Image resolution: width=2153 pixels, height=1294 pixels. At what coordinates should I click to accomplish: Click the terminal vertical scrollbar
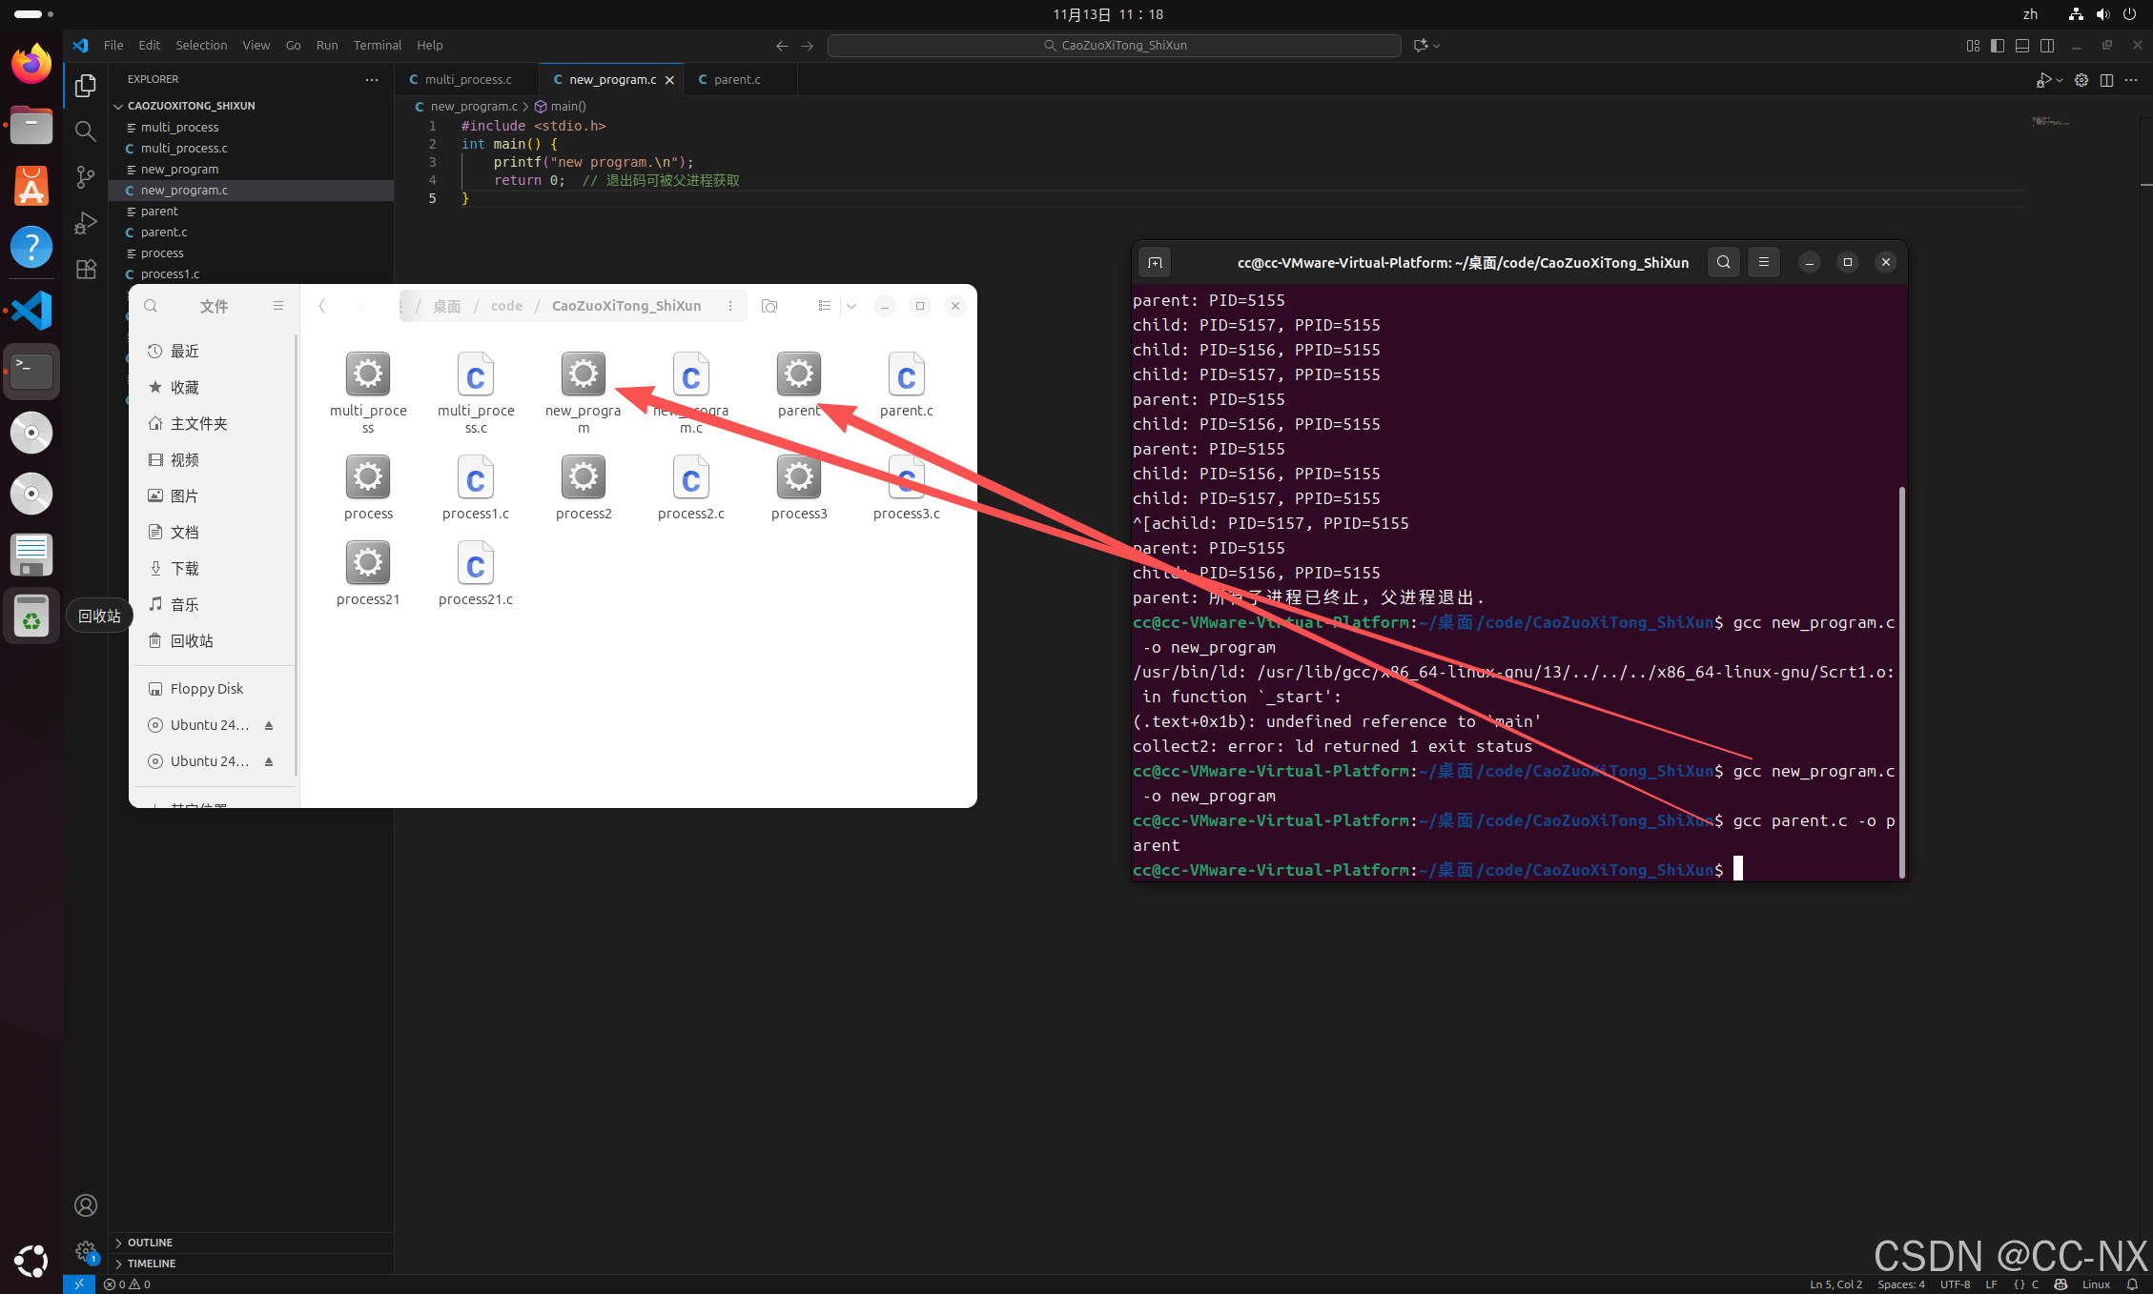1901,680
